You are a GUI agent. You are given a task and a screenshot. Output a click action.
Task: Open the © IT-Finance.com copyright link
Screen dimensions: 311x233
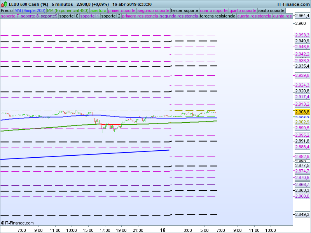tap(17, 223)
